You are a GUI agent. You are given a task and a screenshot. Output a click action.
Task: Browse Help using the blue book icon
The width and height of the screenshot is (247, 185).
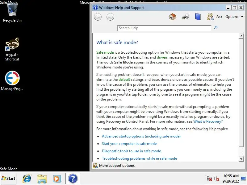tap(198, 17)
